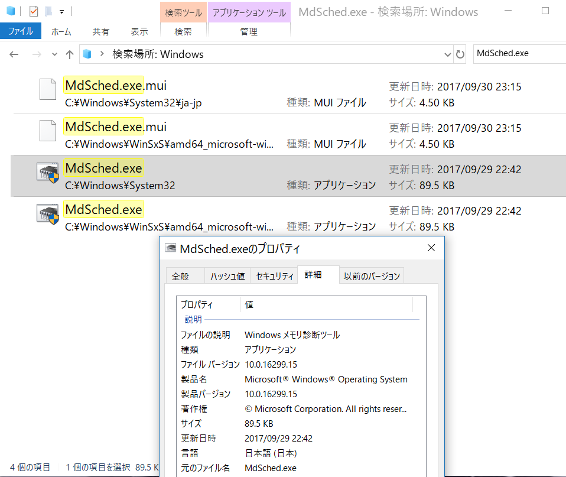Maximize the Explorer window

(545, 11)
